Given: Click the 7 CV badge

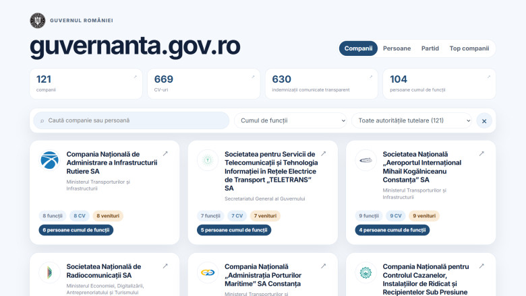Looking at the screenshot, I should pos(237,216).
